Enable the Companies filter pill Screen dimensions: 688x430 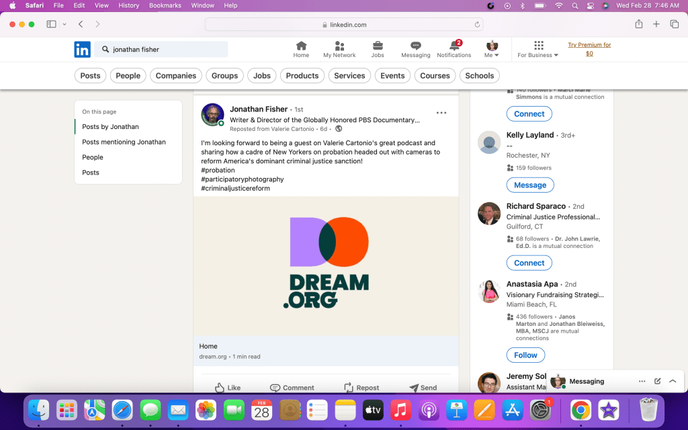tap(176, 76)
